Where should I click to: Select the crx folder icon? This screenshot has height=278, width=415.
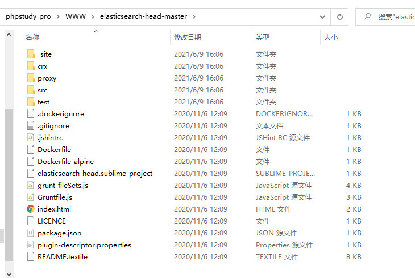click(31, 66)
